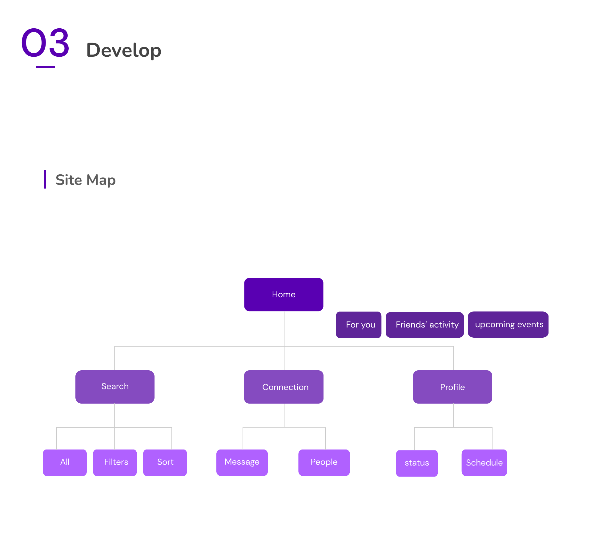
Task: Click the large 03 section number
Action: [45, 43]
